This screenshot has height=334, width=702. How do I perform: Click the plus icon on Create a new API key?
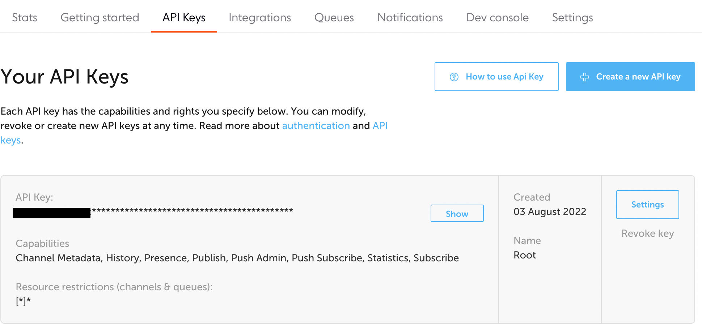584,77
